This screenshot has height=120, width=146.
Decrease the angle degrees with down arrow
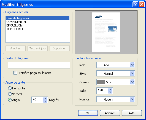pos(45,101)
